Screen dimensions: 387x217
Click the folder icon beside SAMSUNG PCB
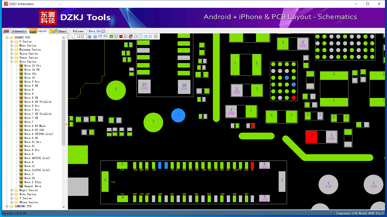point(12,206)
